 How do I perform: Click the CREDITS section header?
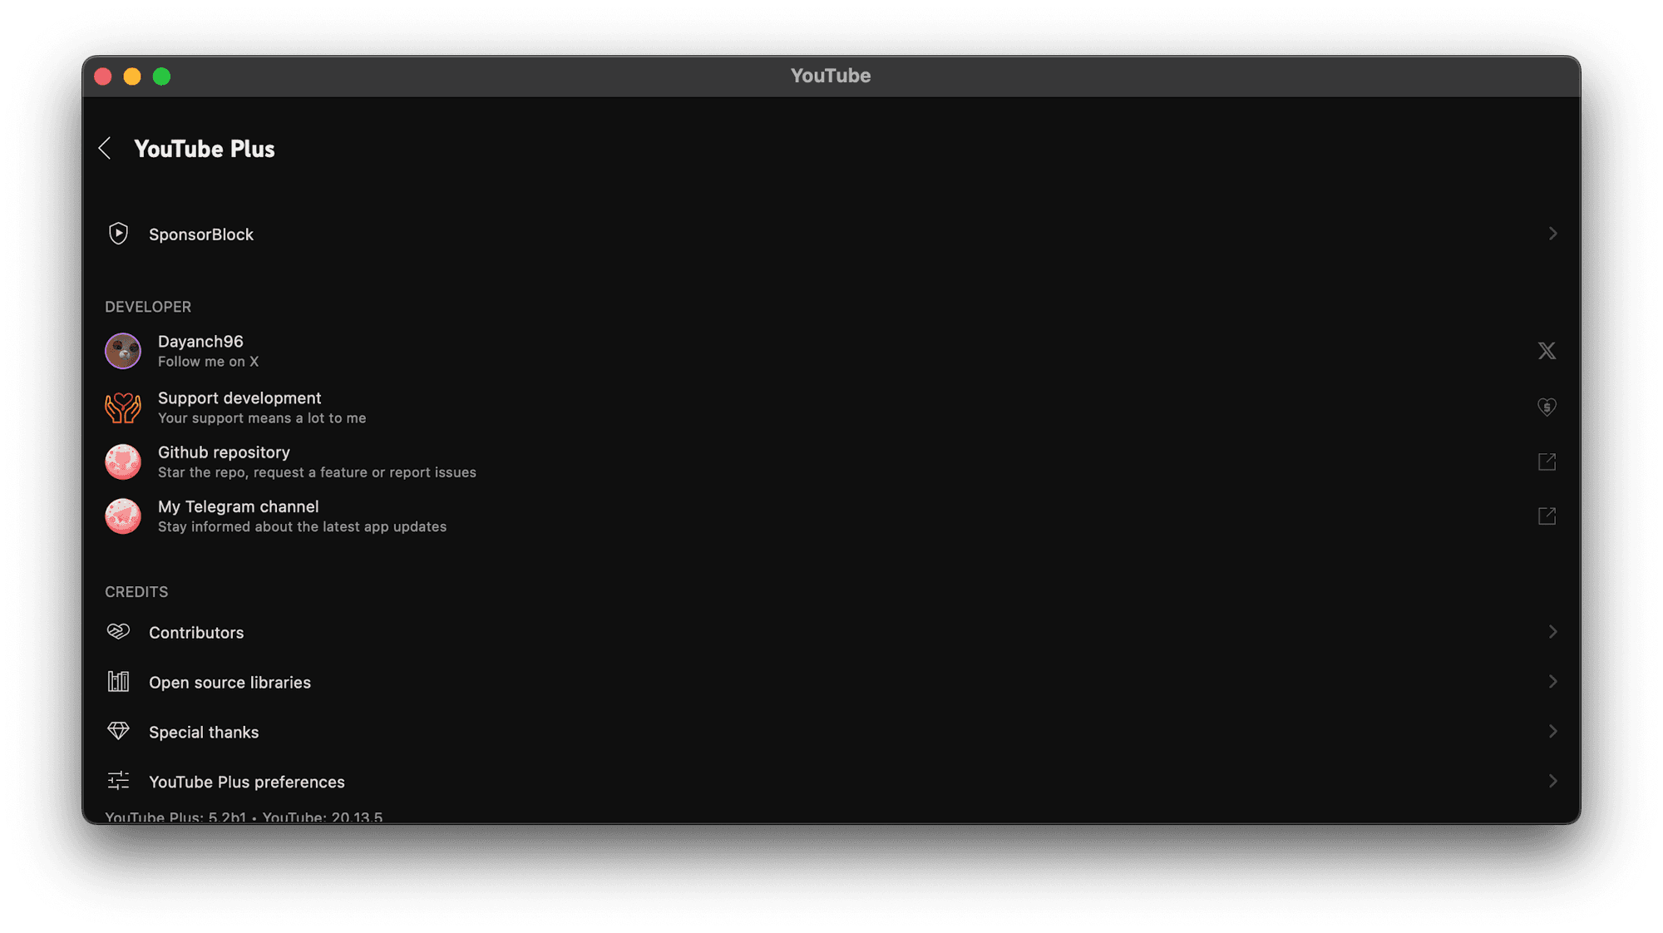pos(136,592)
